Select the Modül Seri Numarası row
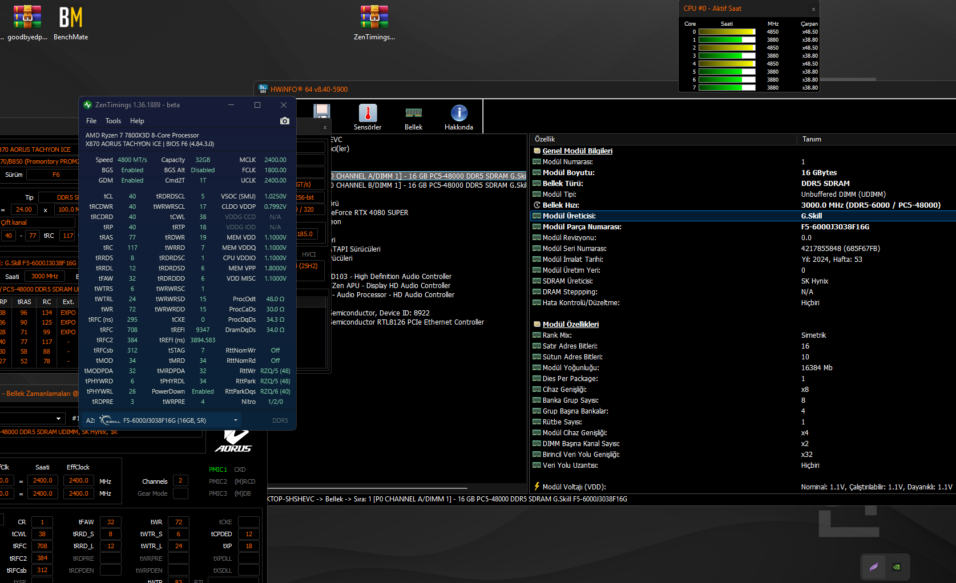The image size is (956, 583). coord(743,249)
